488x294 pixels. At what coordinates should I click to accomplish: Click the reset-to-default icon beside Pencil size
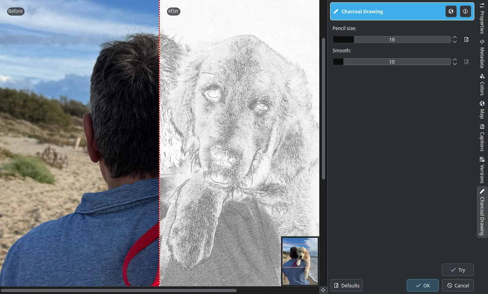click(x=467, y=39)
